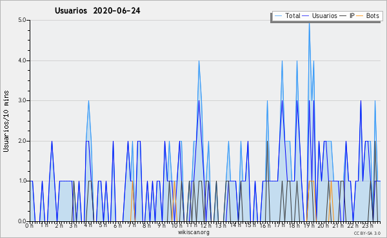Viewport: 387px width, 238px height.
Task: Click the orange Bots legend line
Action: (360, 16)
